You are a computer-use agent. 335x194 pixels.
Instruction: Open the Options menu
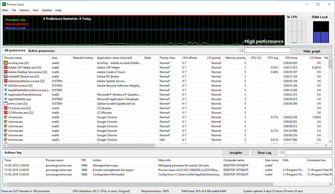[24, 10]
